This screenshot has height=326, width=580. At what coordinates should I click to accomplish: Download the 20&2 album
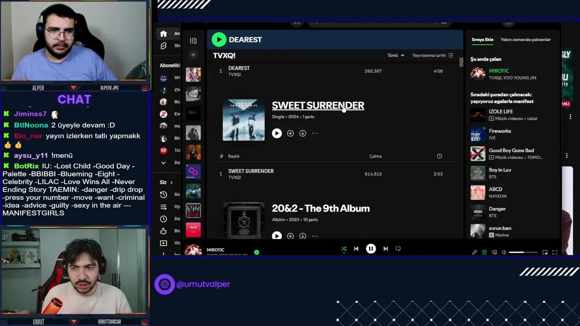[x=303, y=236]
